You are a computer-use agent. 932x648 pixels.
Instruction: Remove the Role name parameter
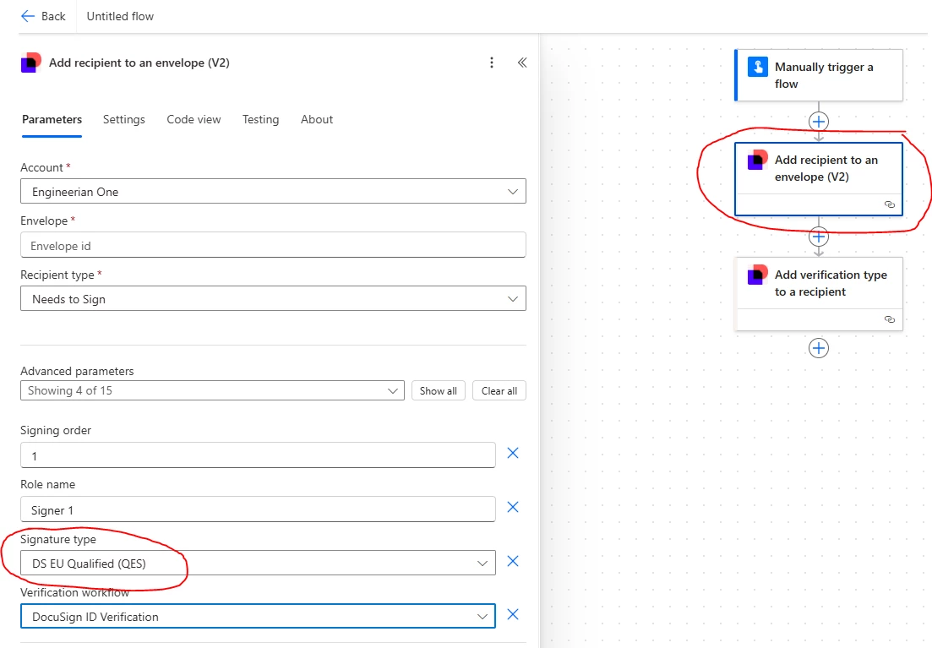[x=513, y=507]
